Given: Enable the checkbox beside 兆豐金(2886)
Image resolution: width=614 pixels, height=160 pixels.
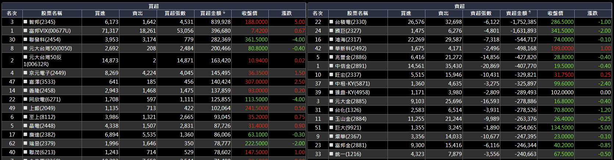Looking at the screenshot, I should click(331, 57).
